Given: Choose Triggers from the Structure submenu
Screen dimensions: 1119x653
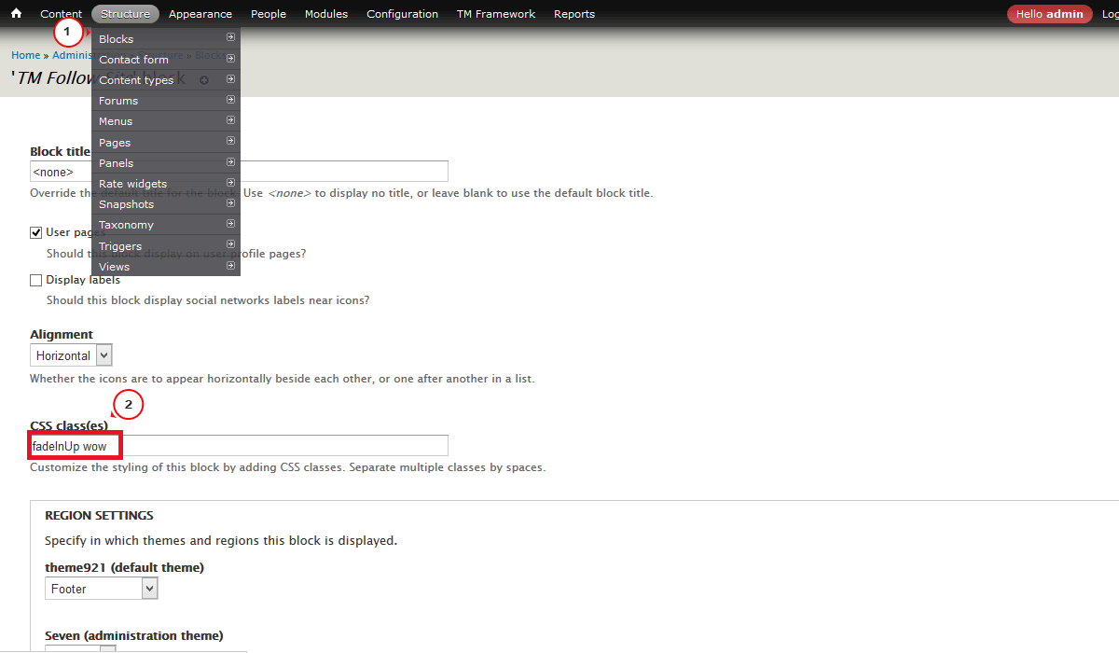Looking at the screenshot, I should tap(166, 246).
